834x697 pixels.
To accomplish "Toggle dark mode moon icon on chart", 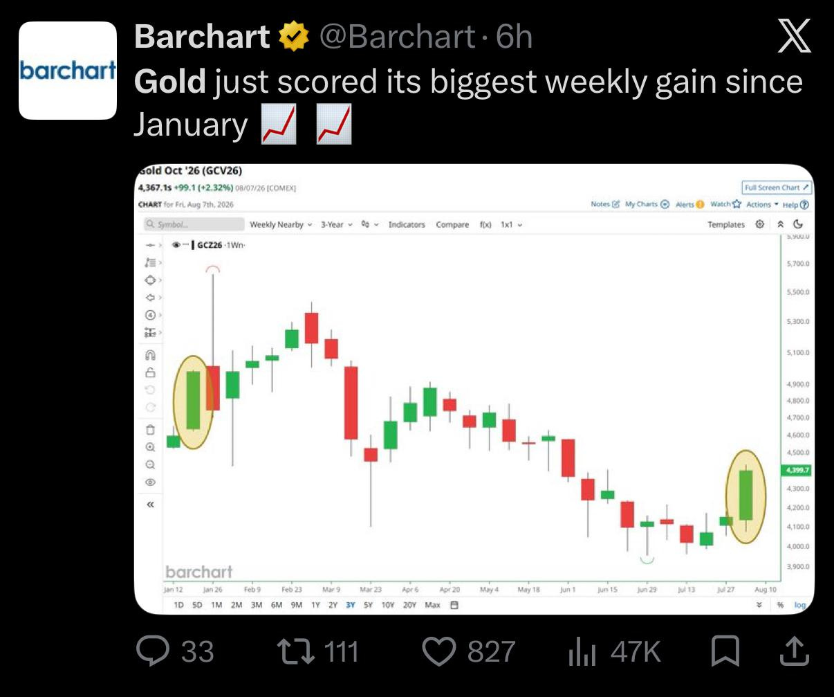I will pyautogui.click(x=798, y=224).
